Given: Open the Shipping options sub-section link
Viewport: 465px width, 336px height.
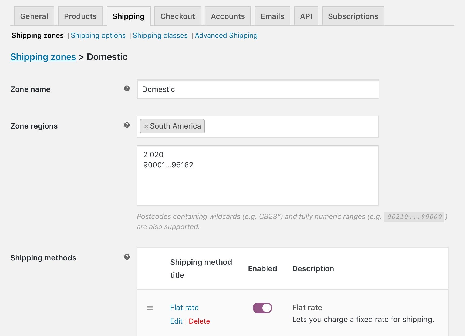Looking at the screenshot, I should (98, 35).
